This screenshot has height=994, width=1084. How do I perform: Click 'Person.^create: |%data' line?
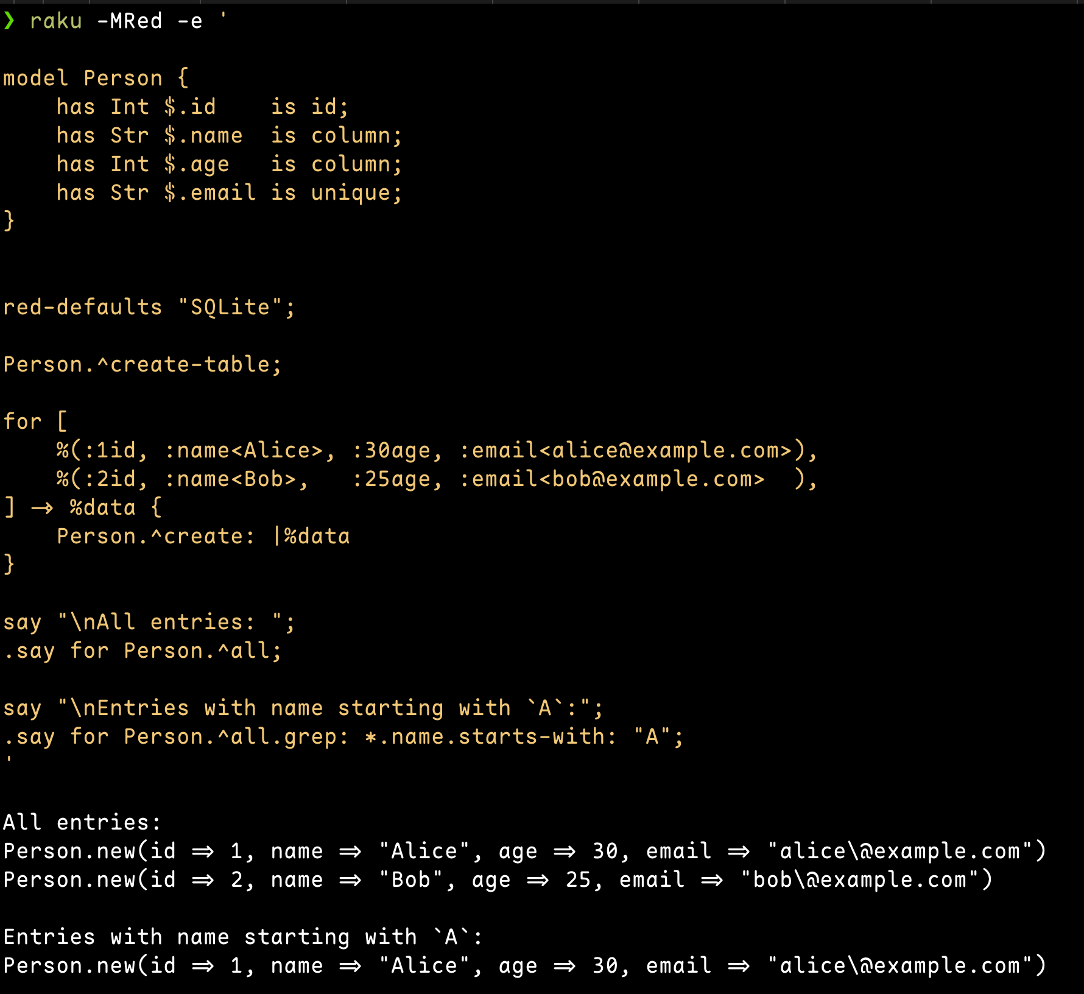[203, 537]
